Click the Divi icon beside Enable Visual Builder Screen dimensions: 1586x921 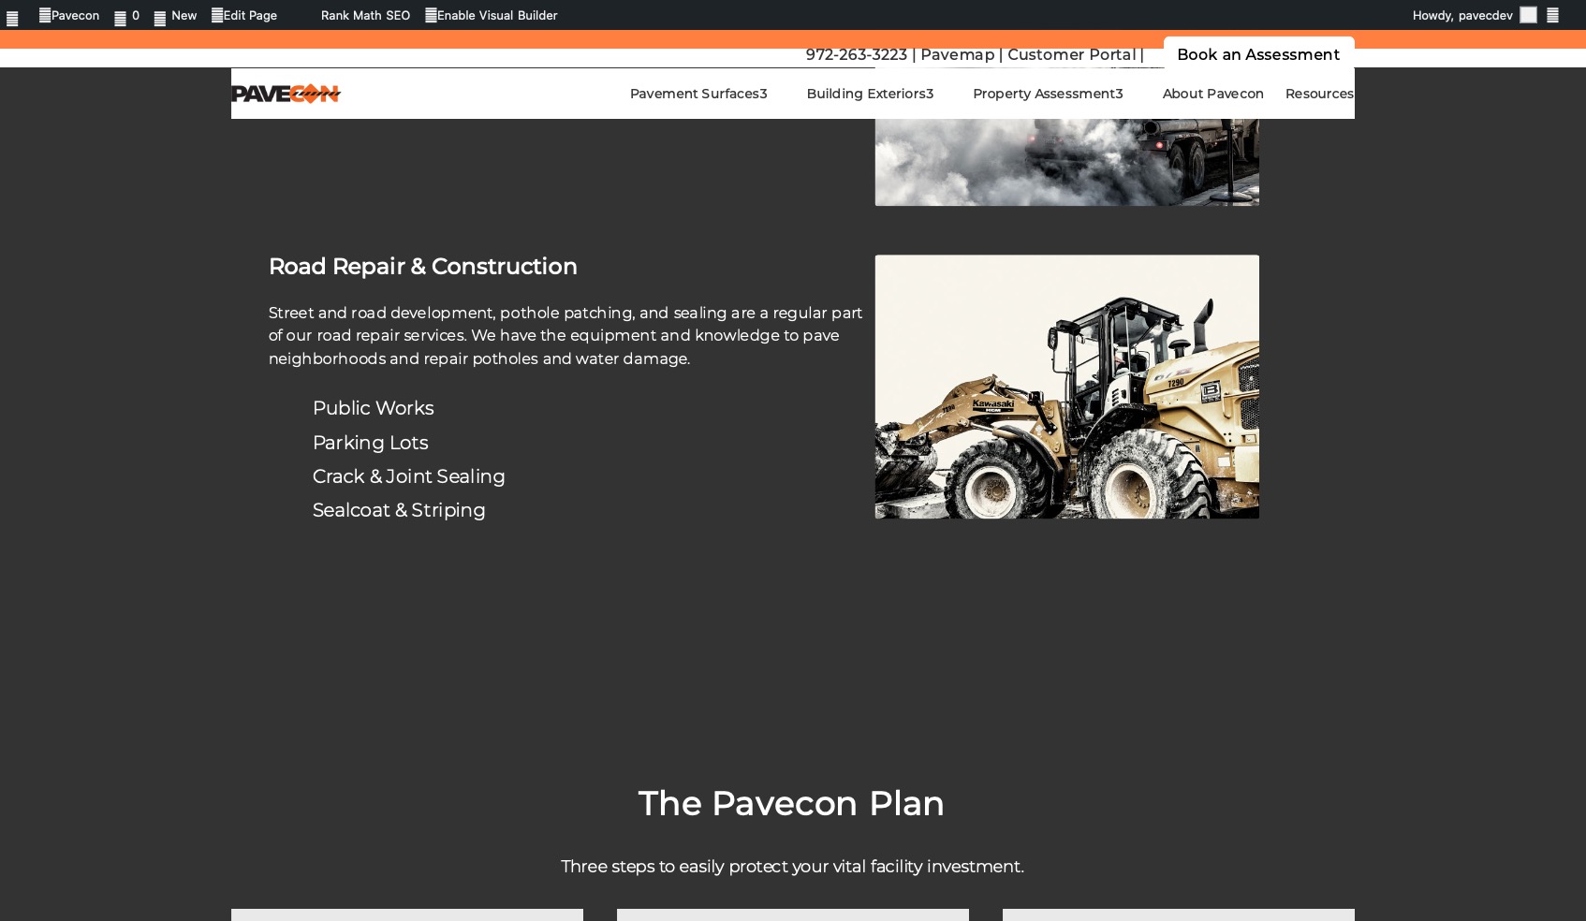click(431, 15)
